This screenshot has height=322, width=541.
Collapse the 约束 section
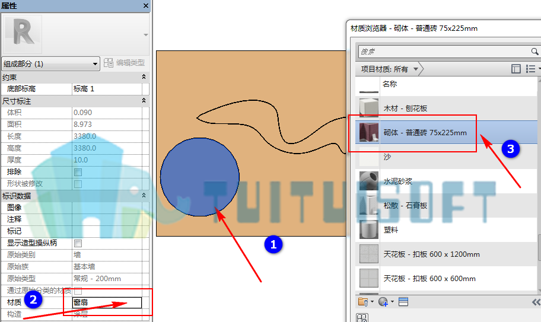[144, 77]
